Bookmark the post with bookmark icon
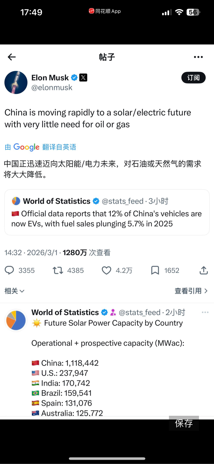This screenshot has height=464, width=214. point(155,270)
